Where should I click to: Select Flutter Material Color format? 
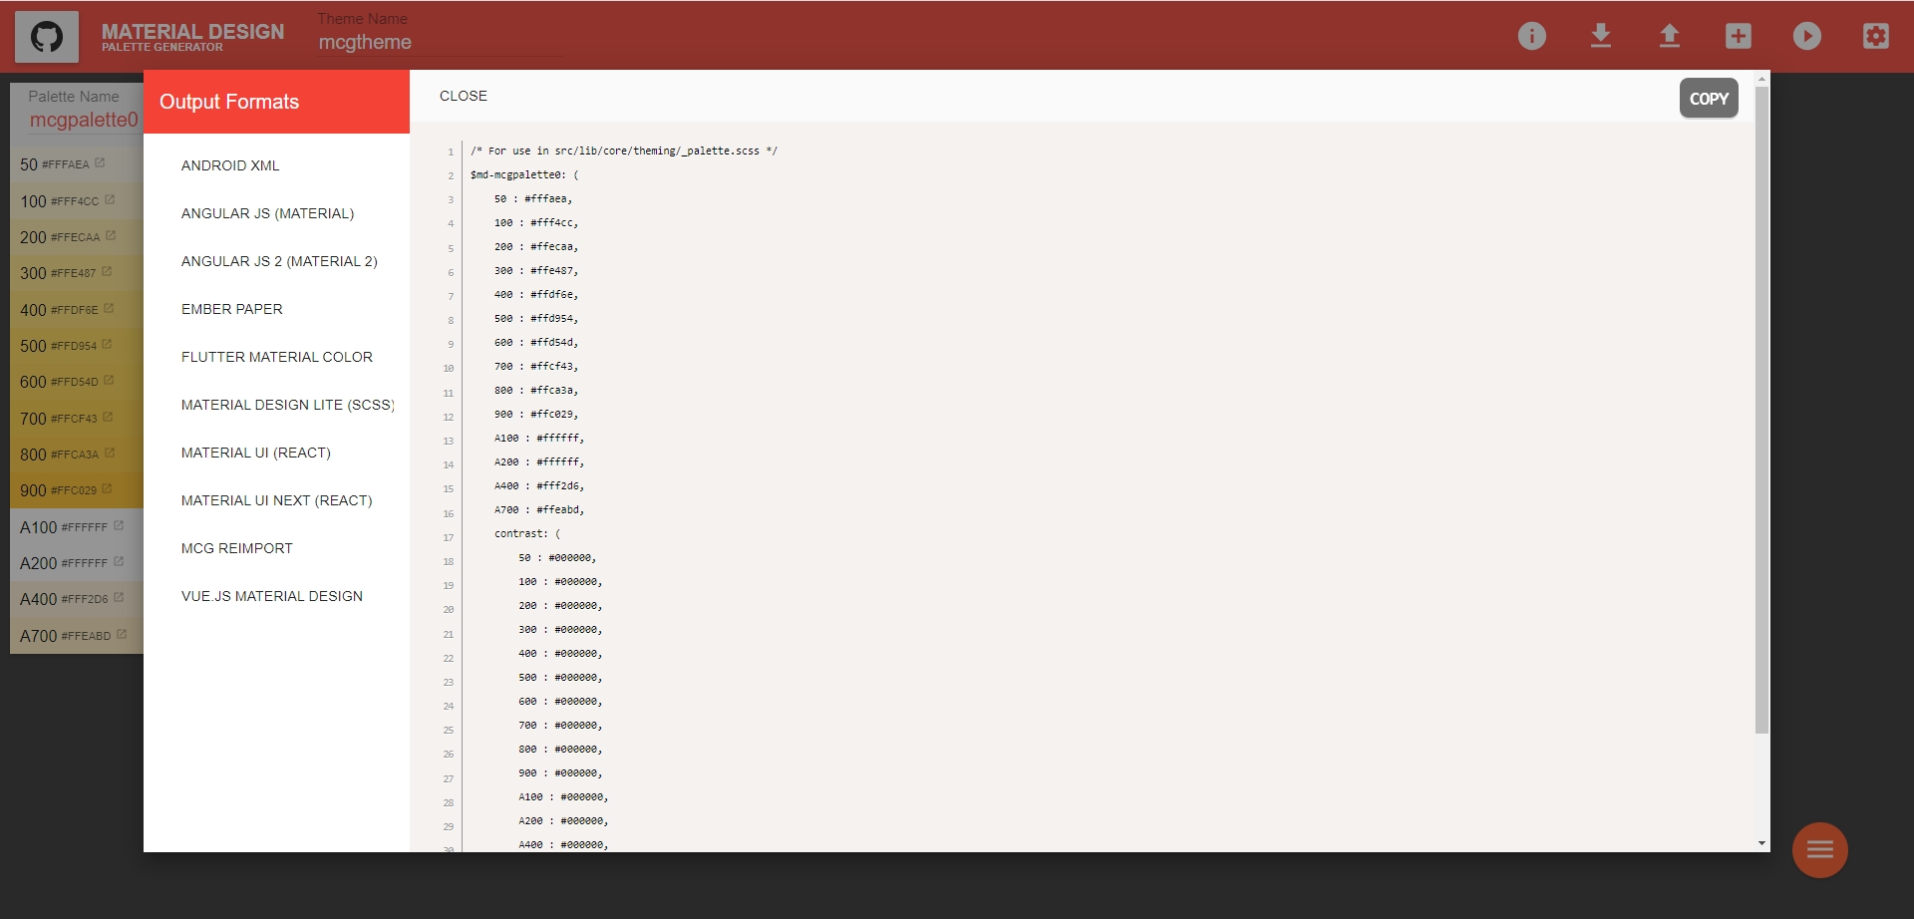pos(276,357)
